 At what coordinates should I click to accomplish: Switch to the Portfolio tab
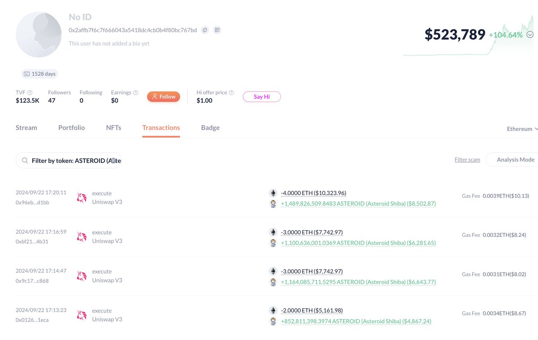click(71, 128)
